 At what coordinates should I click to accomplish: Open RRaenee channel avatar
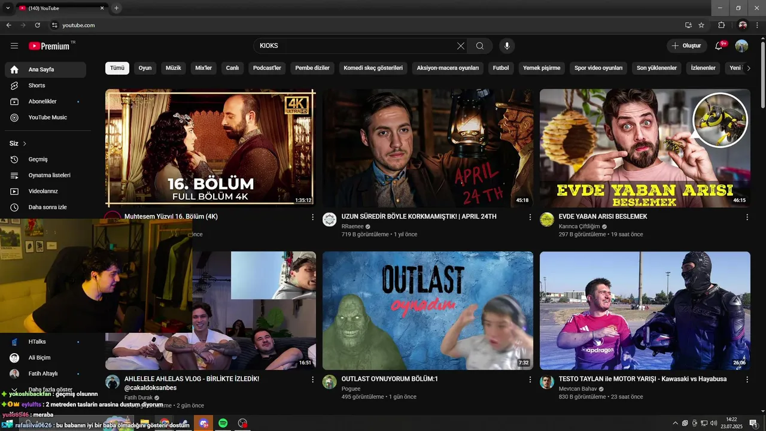[330, 220]
